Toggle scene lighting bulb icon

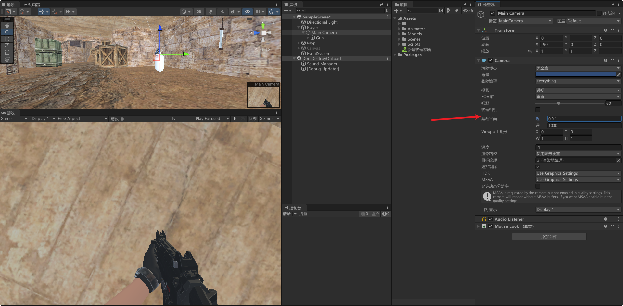(x=211, y=12)
